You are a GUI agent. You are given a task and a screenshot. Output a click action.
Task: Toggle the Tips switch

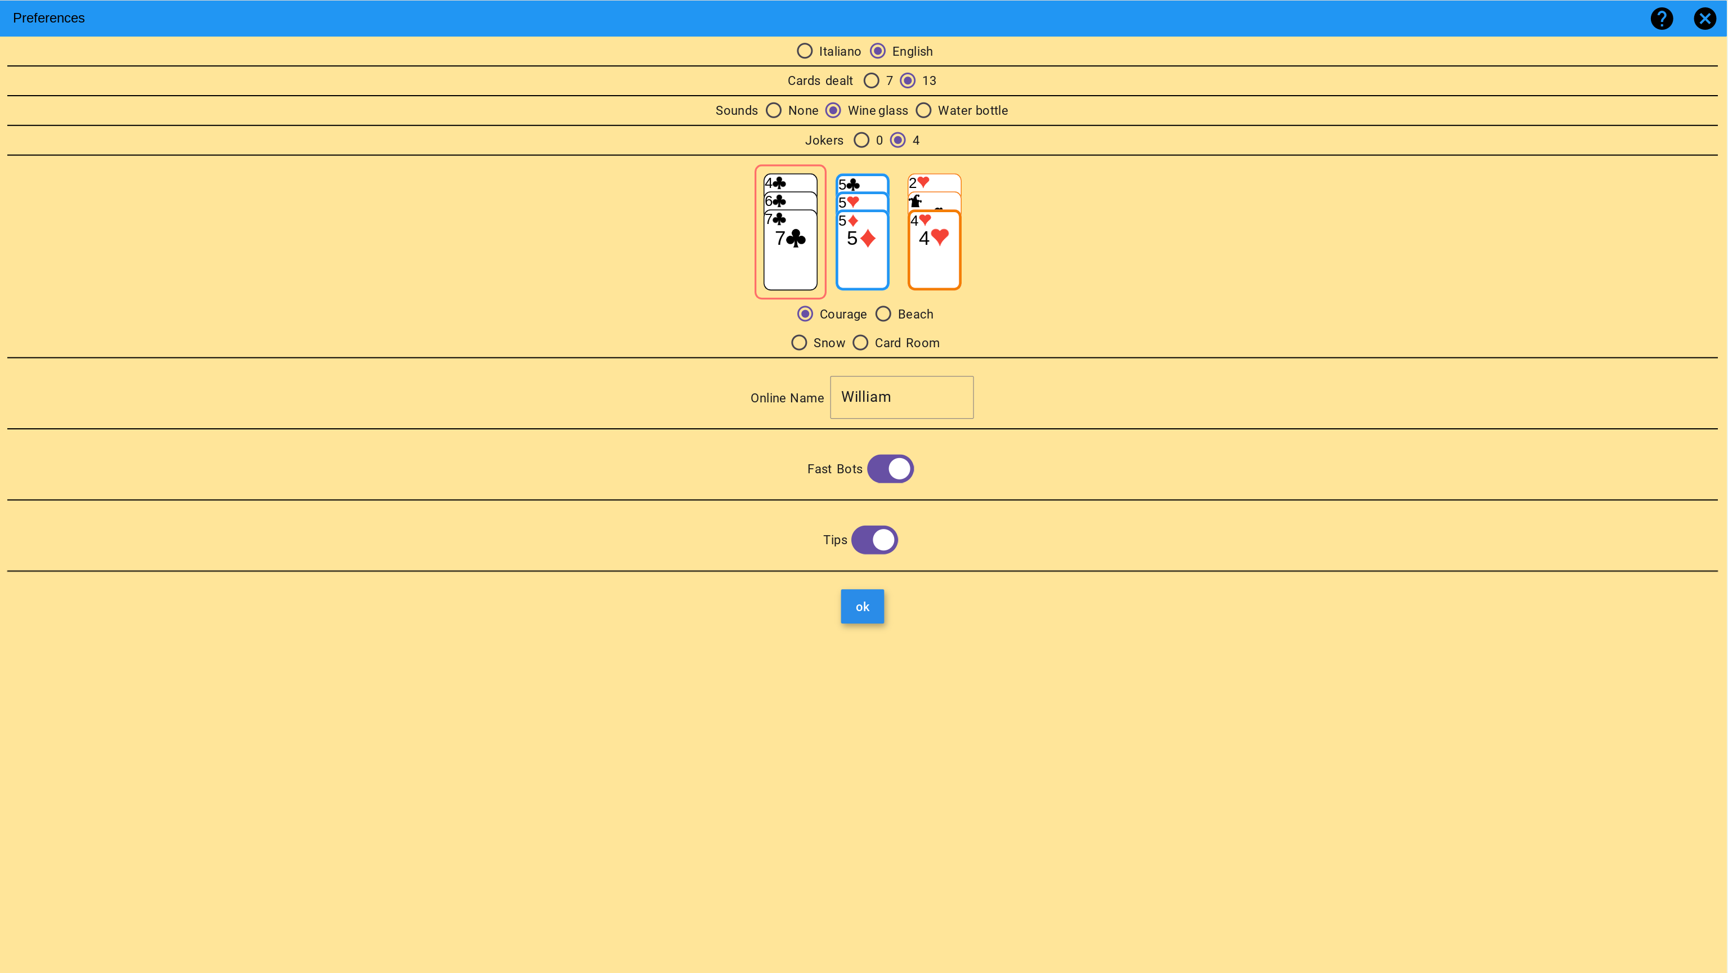[875, 540]
